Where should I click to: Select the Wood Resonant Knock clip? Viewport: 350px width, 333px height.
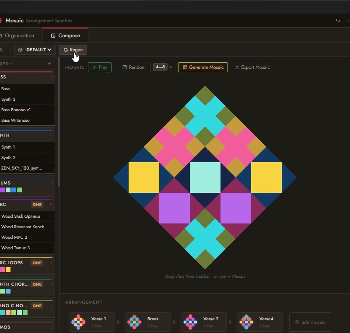tap(27, 227)
